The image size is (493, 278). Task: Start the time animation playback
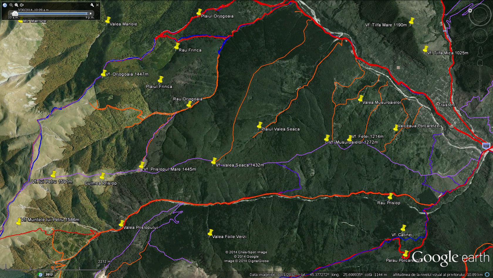coord(22,5)
